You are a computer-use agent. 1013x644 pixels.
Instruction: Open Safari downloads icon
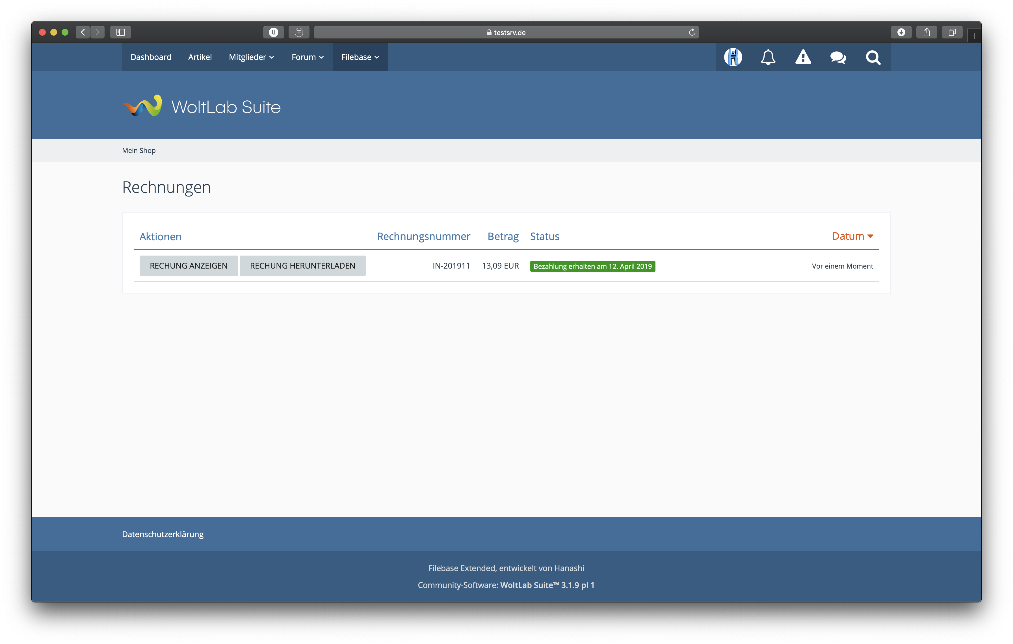901,33
